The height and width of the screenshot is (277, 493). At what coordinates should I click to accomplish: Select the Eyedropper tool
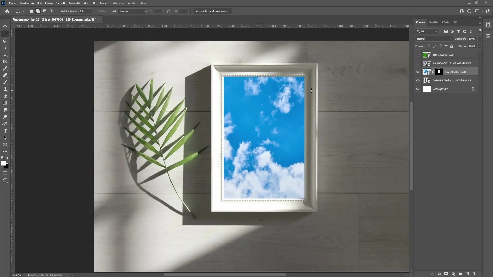point(5,68)
